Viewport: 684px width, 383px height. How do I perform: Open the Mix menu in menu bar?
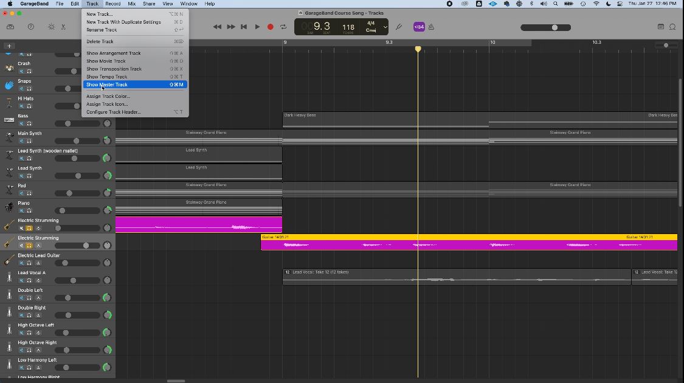tap(131, 4)
